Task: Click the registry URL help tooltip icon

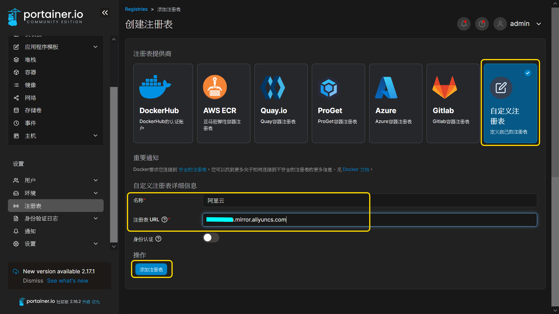Action: tap(164, 220)
